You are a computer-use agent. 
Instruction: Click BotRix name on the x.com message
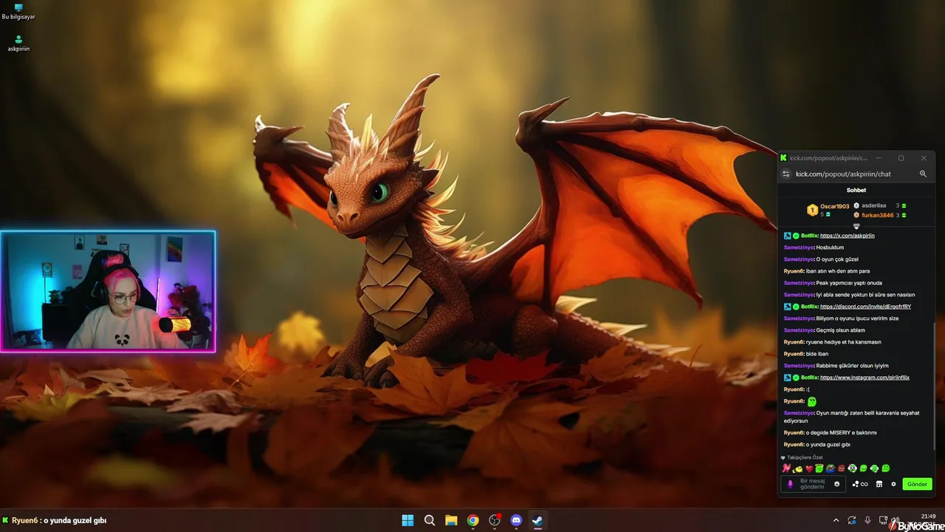point(809,236)
